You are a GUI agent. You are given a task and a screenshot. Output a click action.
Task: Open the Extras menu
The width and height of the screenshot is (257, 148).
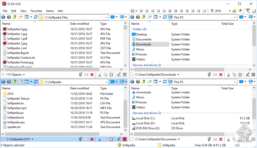pyautogui.click(x=50, y=11)
